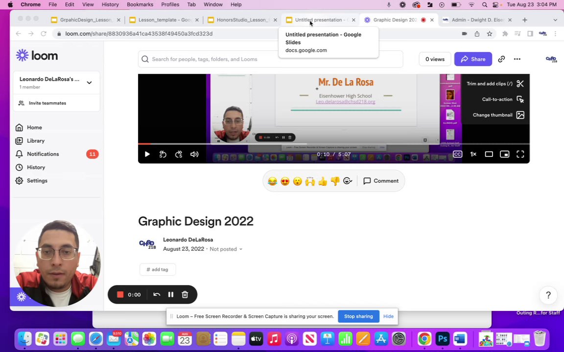Screen dimensions: 564x352
Task: Restart the recording arrow icon
Action: pyautogui.click(x=157, y=294)
